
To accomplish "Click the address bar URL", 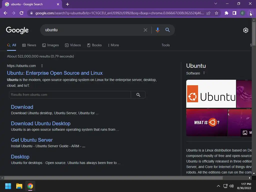I will pos(119,13).
